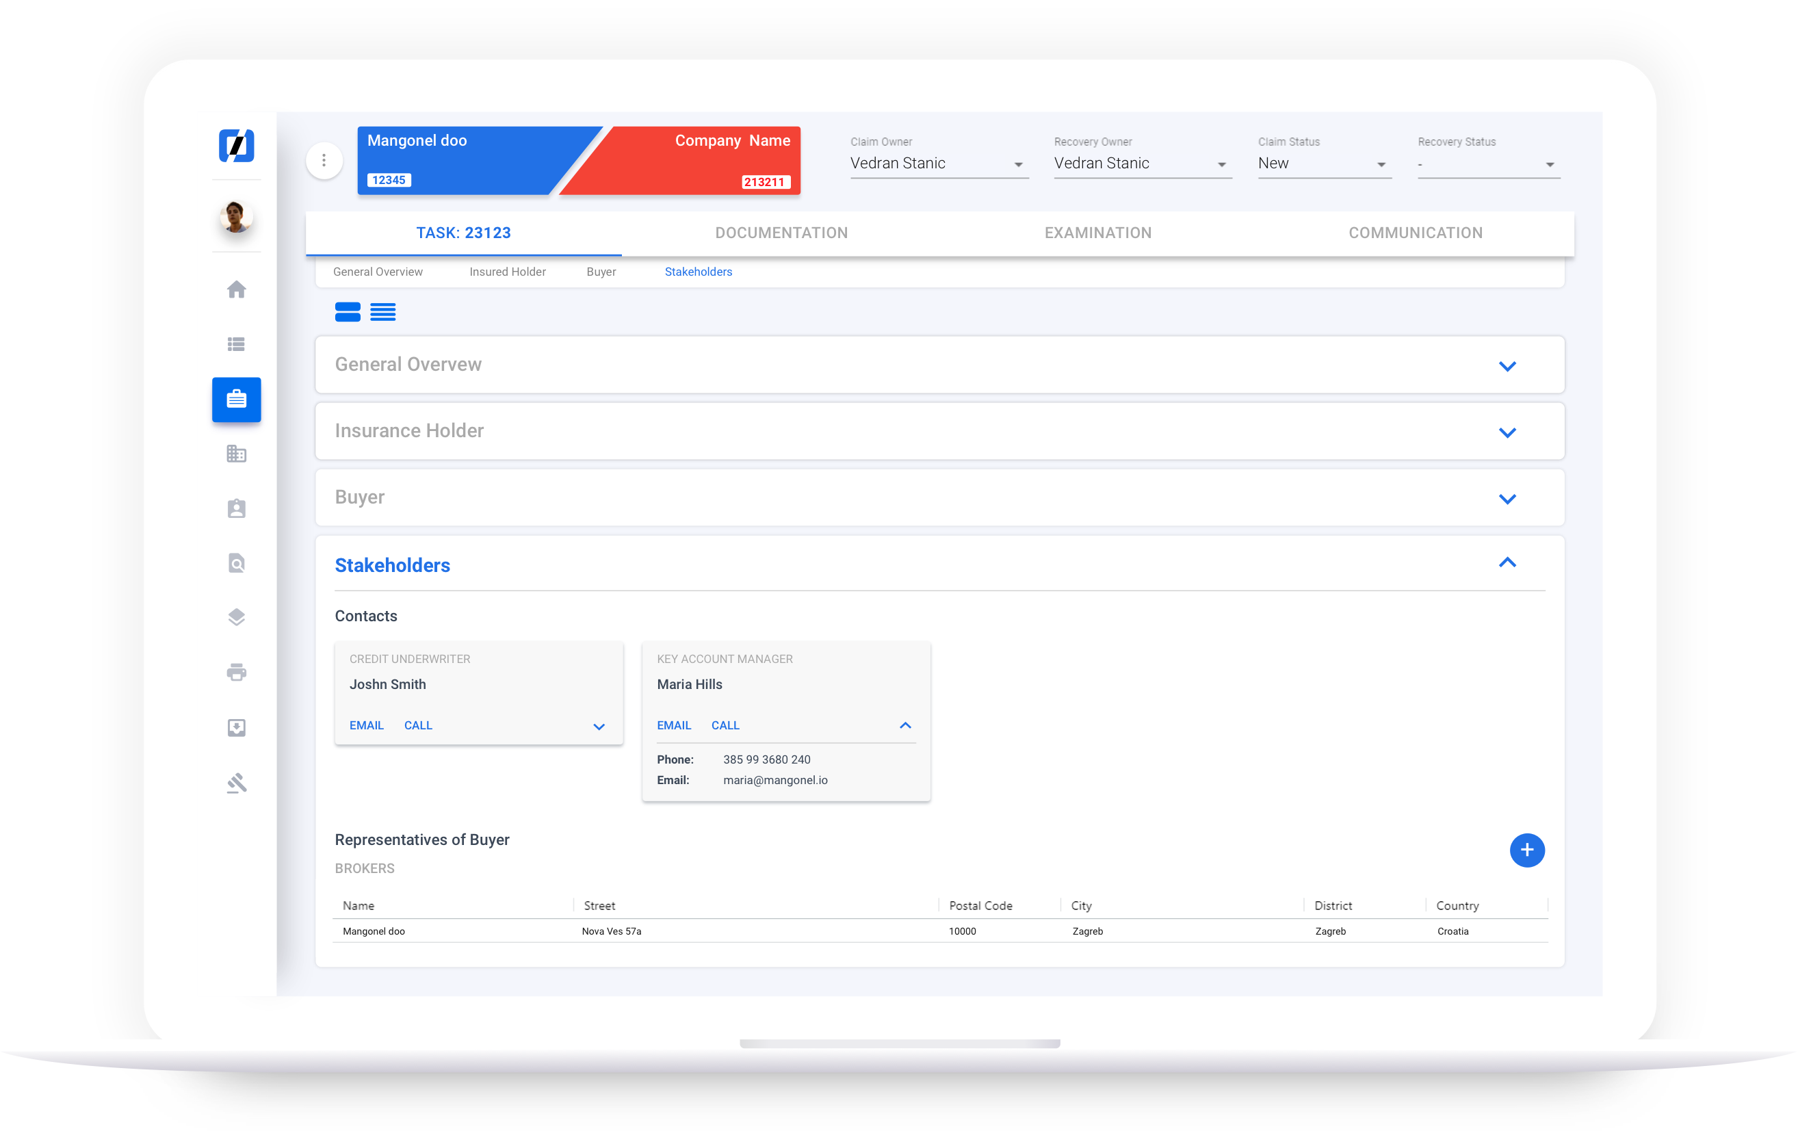Open the Claim Status dropdown
Viewport: 1798px width, 1131px height.
point(1324,164)
